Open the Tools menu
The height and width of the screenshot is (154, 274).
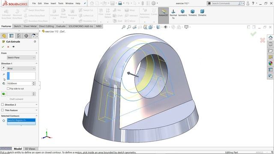pyautogui.click(x=61, y=3)
